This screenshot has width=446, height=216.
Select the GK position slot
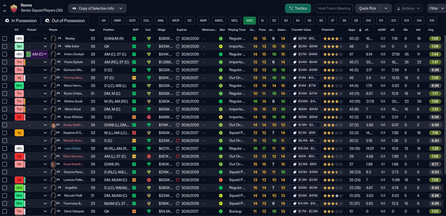pos(103,21)
